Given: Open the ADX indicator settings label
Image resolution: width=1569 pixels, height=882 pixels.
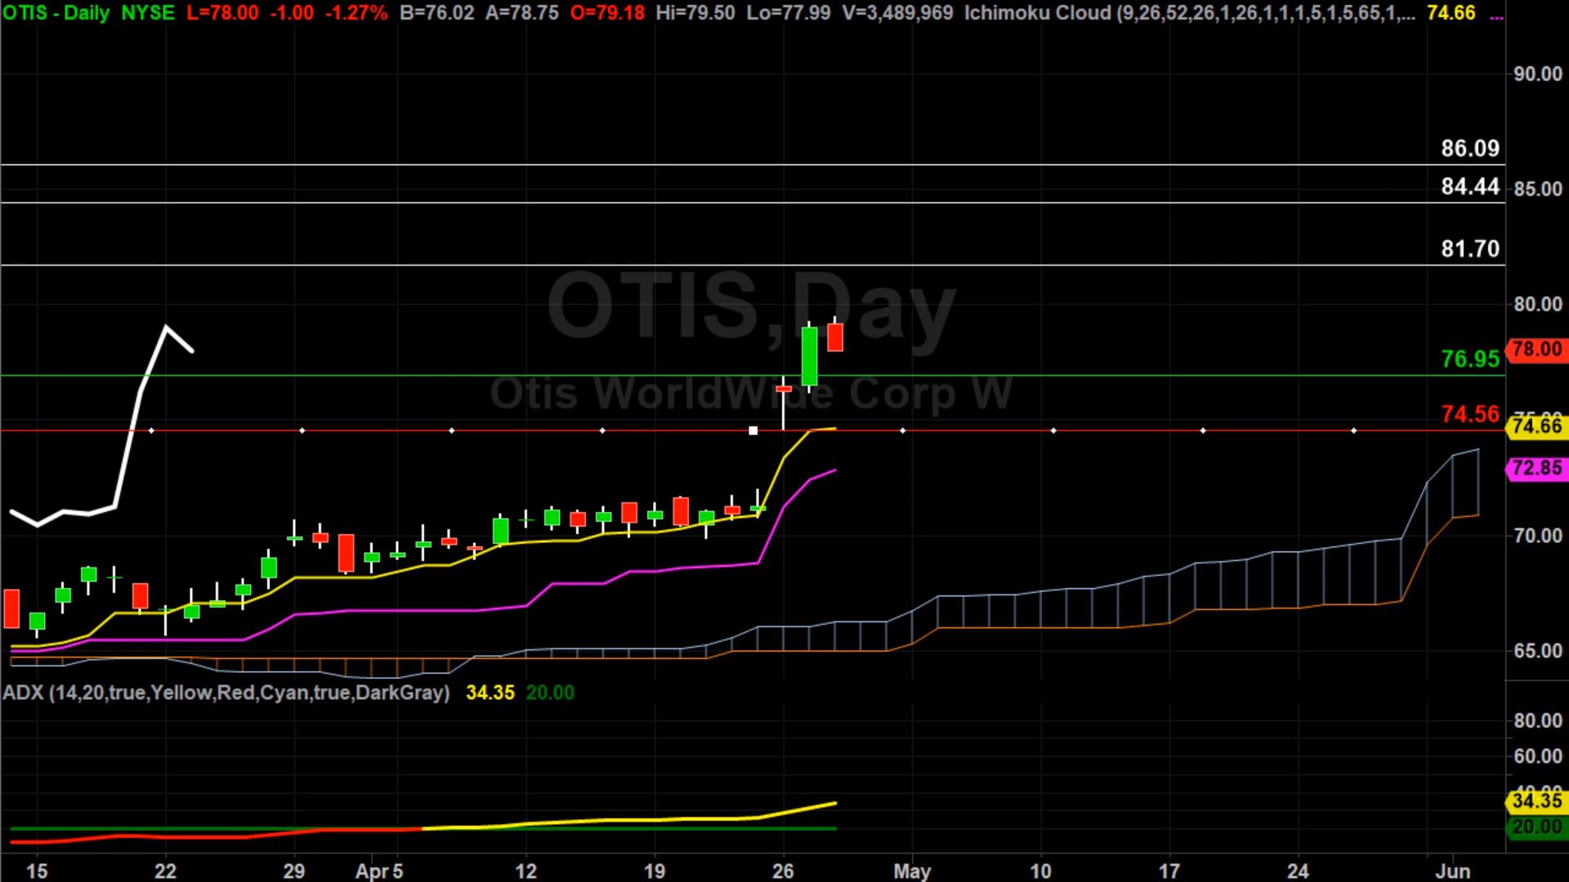Looking at the screenshot, I should [226, 693].
